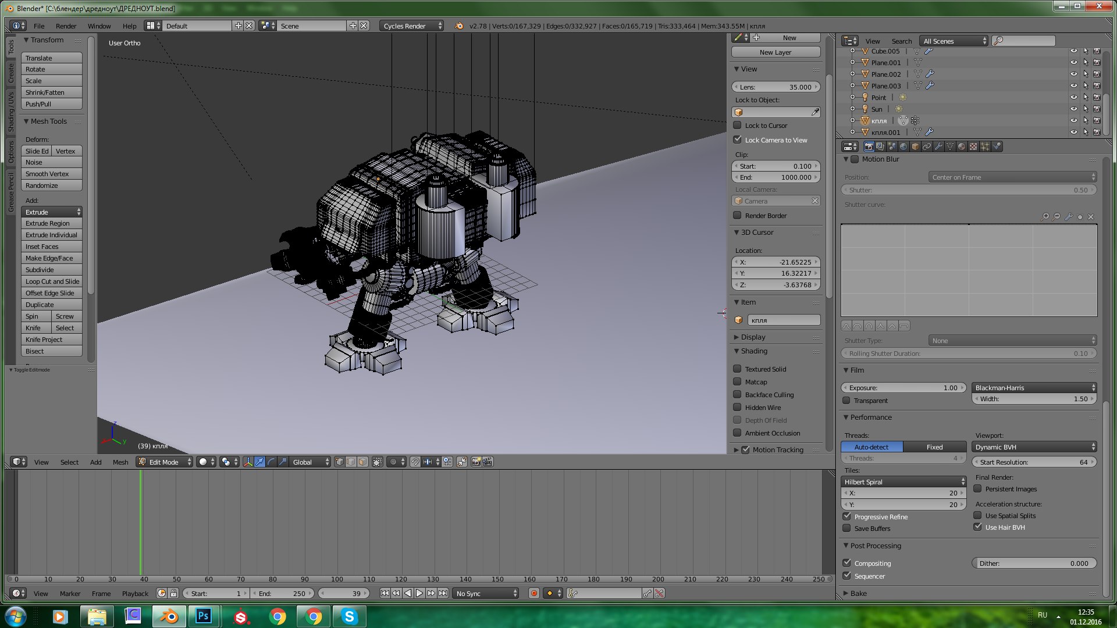Screen dimensions: 1117x628
Task: Open the Hilbert Spiral tile order dropdown
Action: (903, 481)
